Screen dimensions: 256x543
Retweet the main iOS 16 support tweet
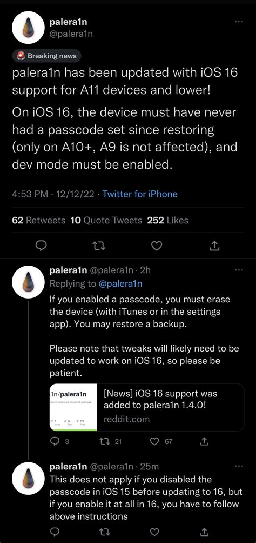(99, 246)
